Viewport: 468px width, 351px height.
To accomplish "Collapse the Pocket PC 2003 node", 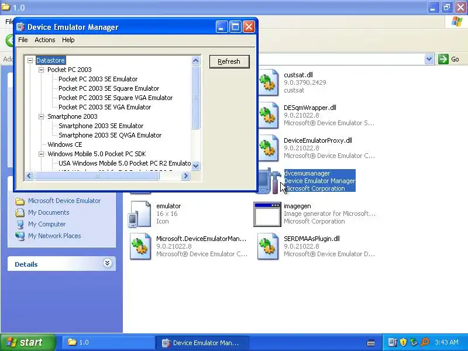I will 41,70.
